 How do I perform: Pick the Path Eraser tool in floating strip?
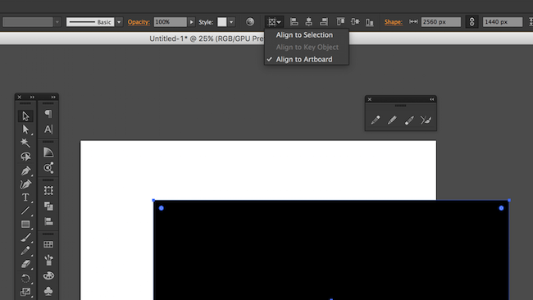pos(409,120)
